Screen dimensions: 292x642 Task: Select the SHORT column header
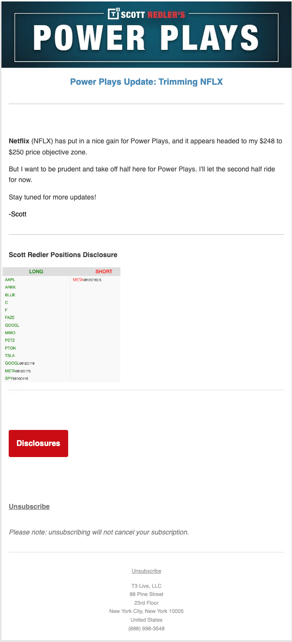coord(103,272)
